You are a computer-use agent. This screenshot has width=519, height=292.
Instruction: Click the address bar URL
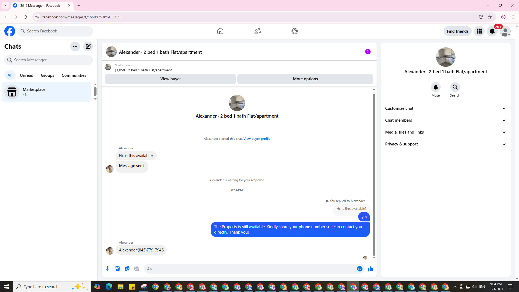[x=81, y=17]
